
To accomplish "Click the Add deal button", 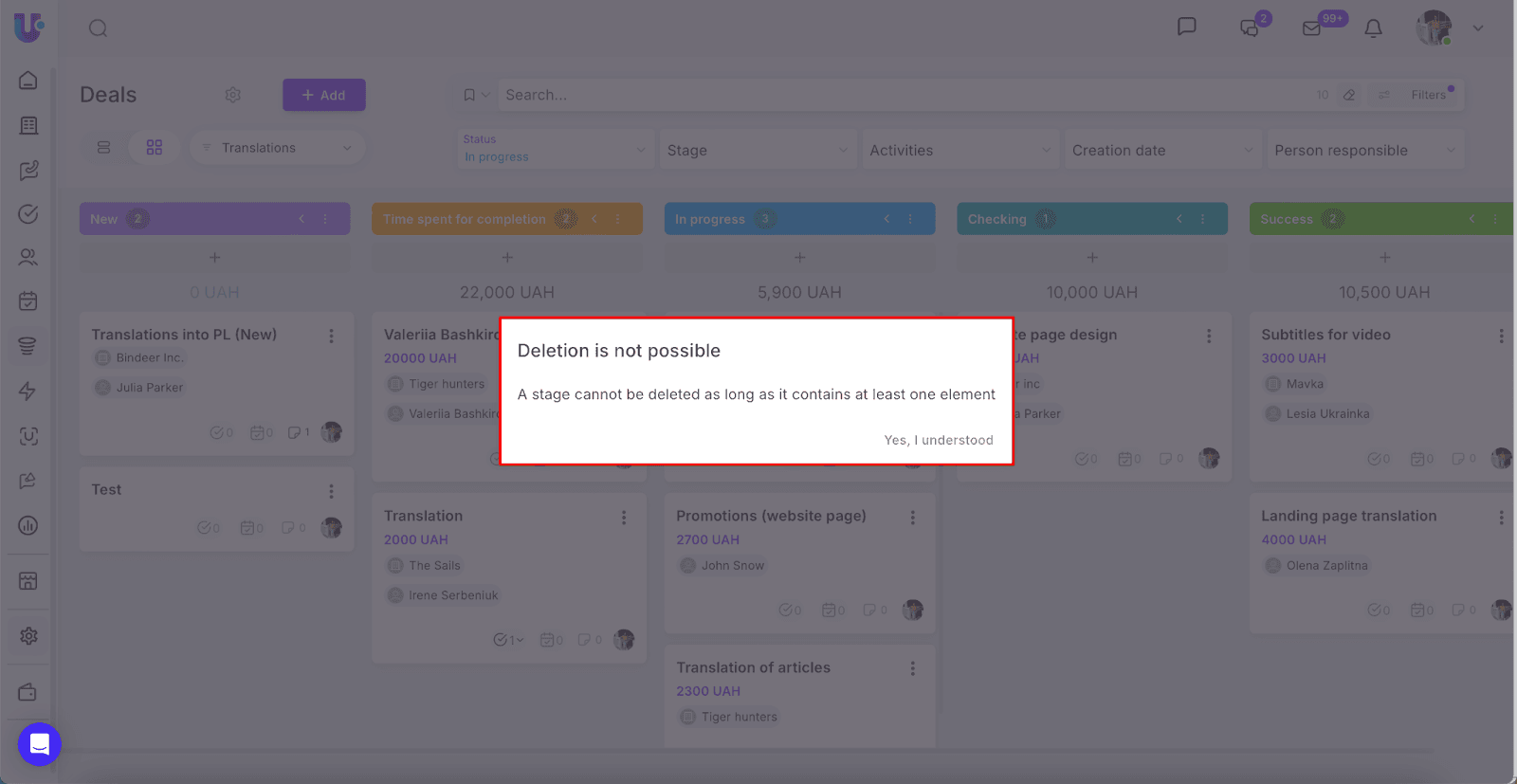I will pos(323,95).
